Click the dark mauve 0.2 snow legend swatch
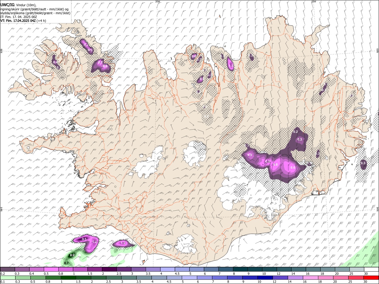This screenshot has height=284, width=379. point(7,269)
